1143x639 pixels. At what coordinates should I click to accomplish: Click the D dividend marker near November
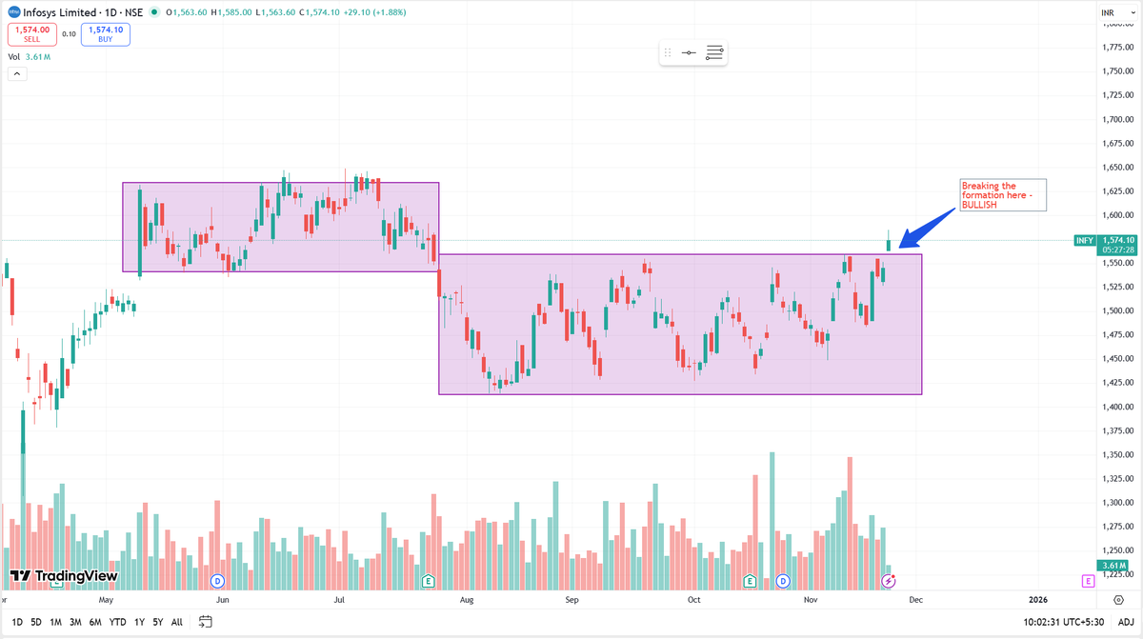783,579
